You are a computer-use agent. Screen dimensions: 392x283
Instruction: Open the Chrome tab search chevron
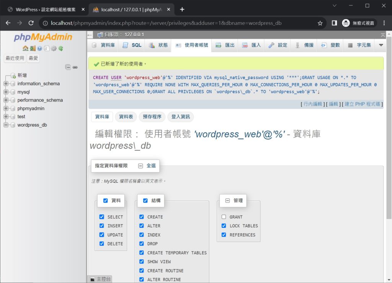335,5
